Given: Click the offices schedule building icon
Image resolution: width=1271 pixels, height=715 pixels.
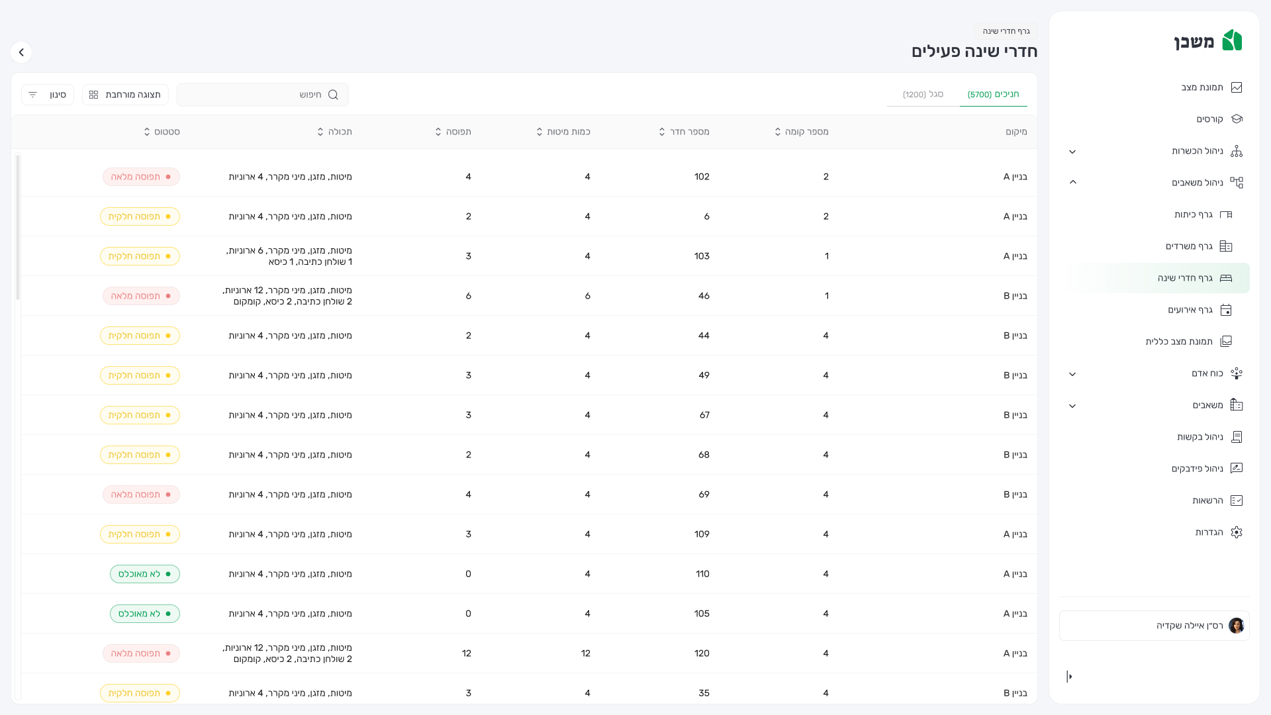Looking at the screenshot, I should pyautogui.click(x=1225, y=246).
